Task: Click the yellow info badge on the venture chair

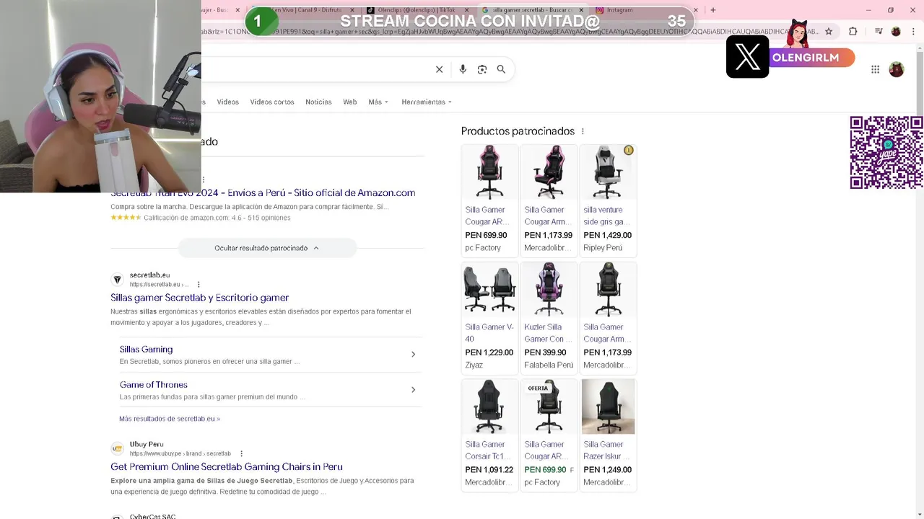Action: click(x=629, y=151)
